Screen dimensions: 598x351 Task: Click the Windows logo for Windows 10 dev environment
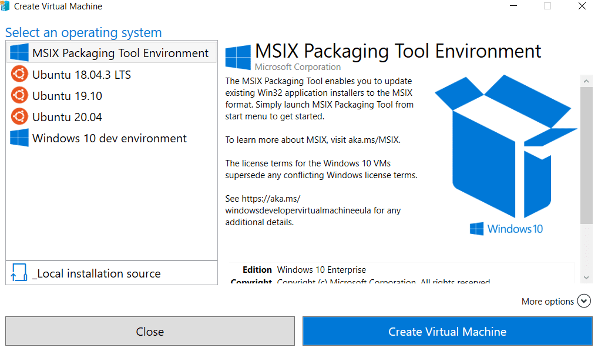[x=19, y=138]
